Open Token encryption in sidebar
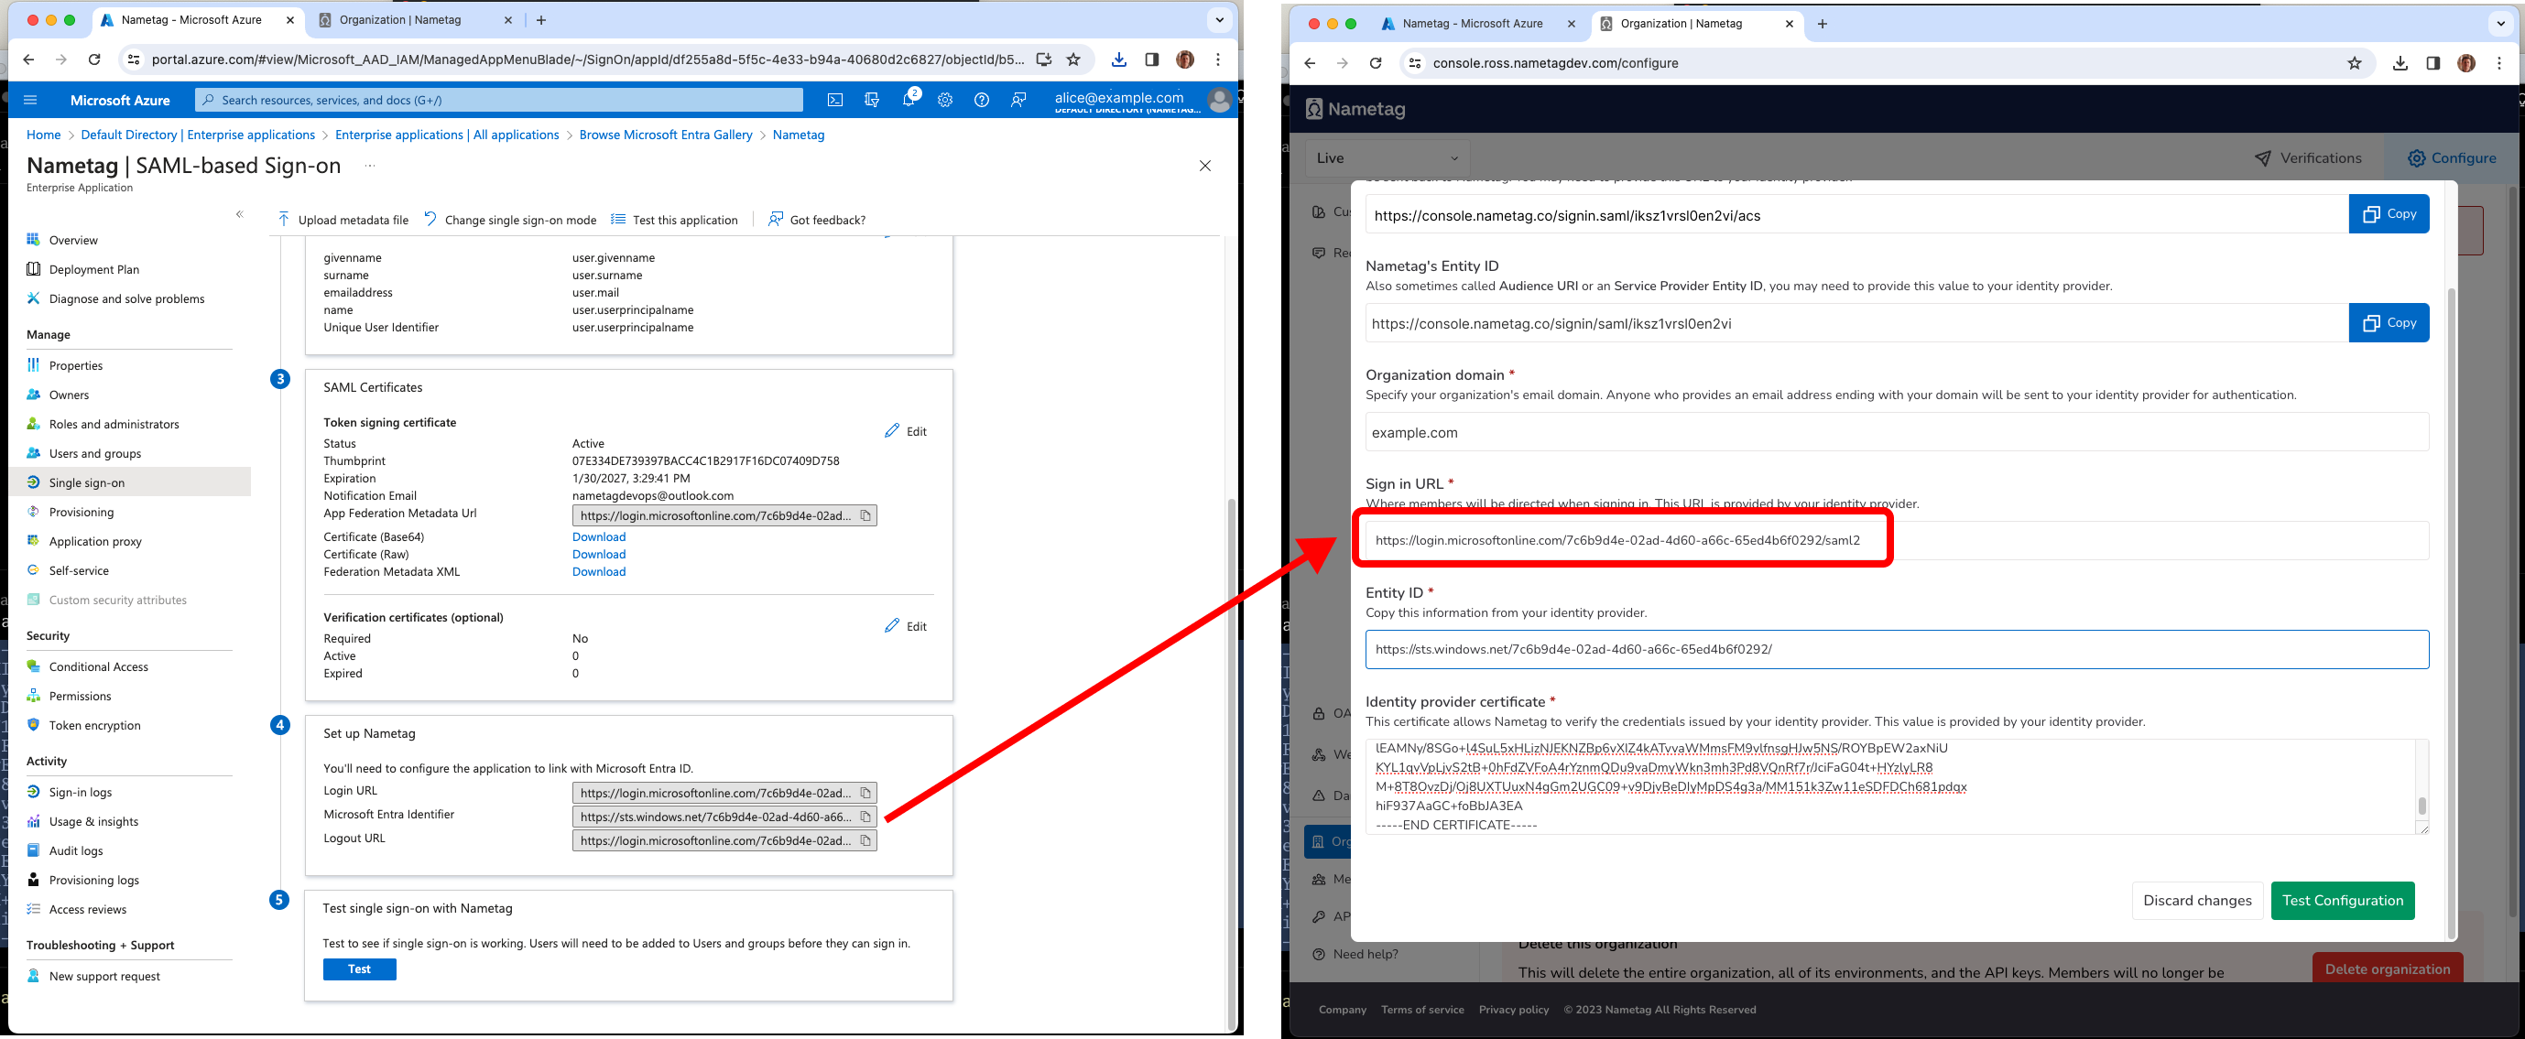 [95, 726]
